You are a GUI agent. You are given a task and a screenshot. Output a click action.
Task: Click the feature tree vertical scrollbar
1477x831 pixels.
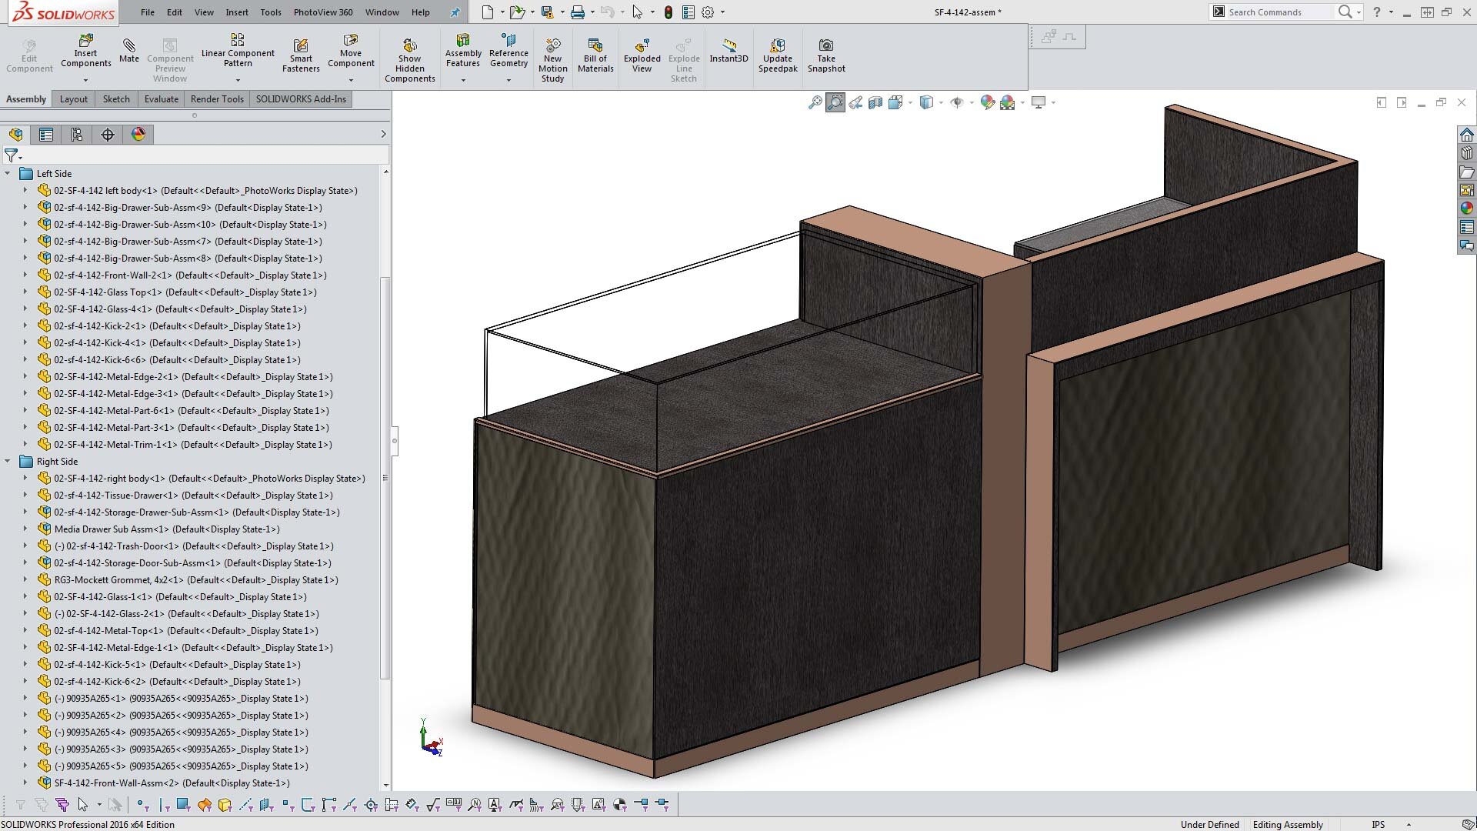tap(385, 477)
